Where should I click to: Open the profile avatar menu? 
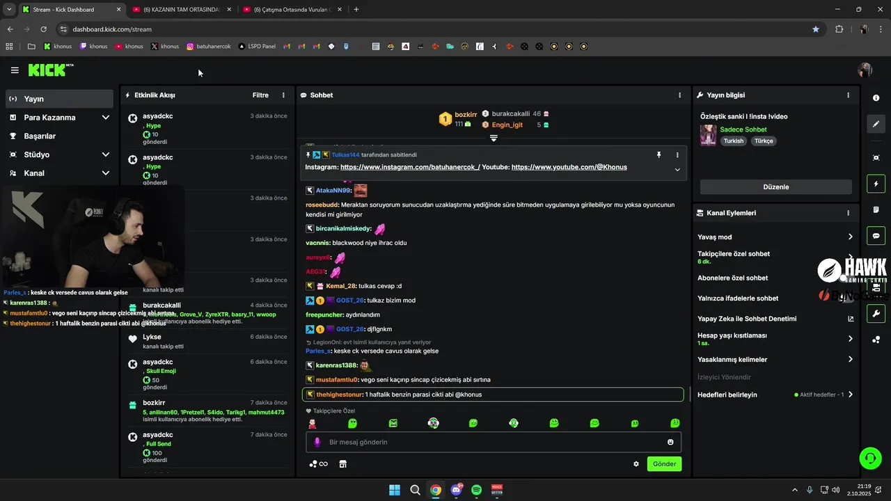[865, 70]
